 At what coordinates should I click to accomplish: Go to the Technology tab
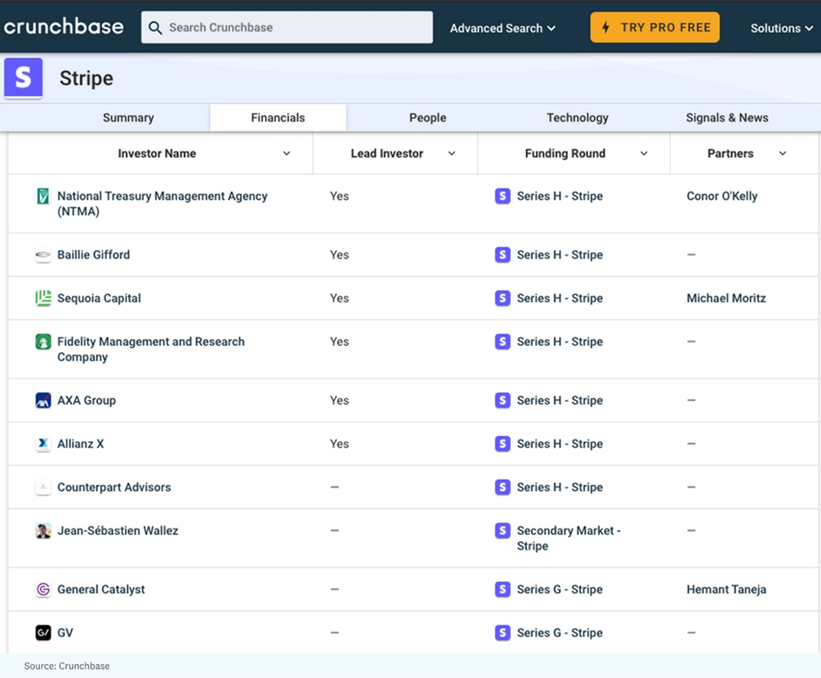[577, 118]
